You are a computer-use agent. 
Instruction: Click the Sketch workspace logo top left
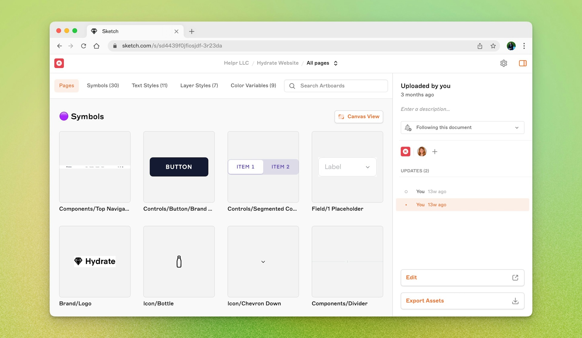pos(59,63)
